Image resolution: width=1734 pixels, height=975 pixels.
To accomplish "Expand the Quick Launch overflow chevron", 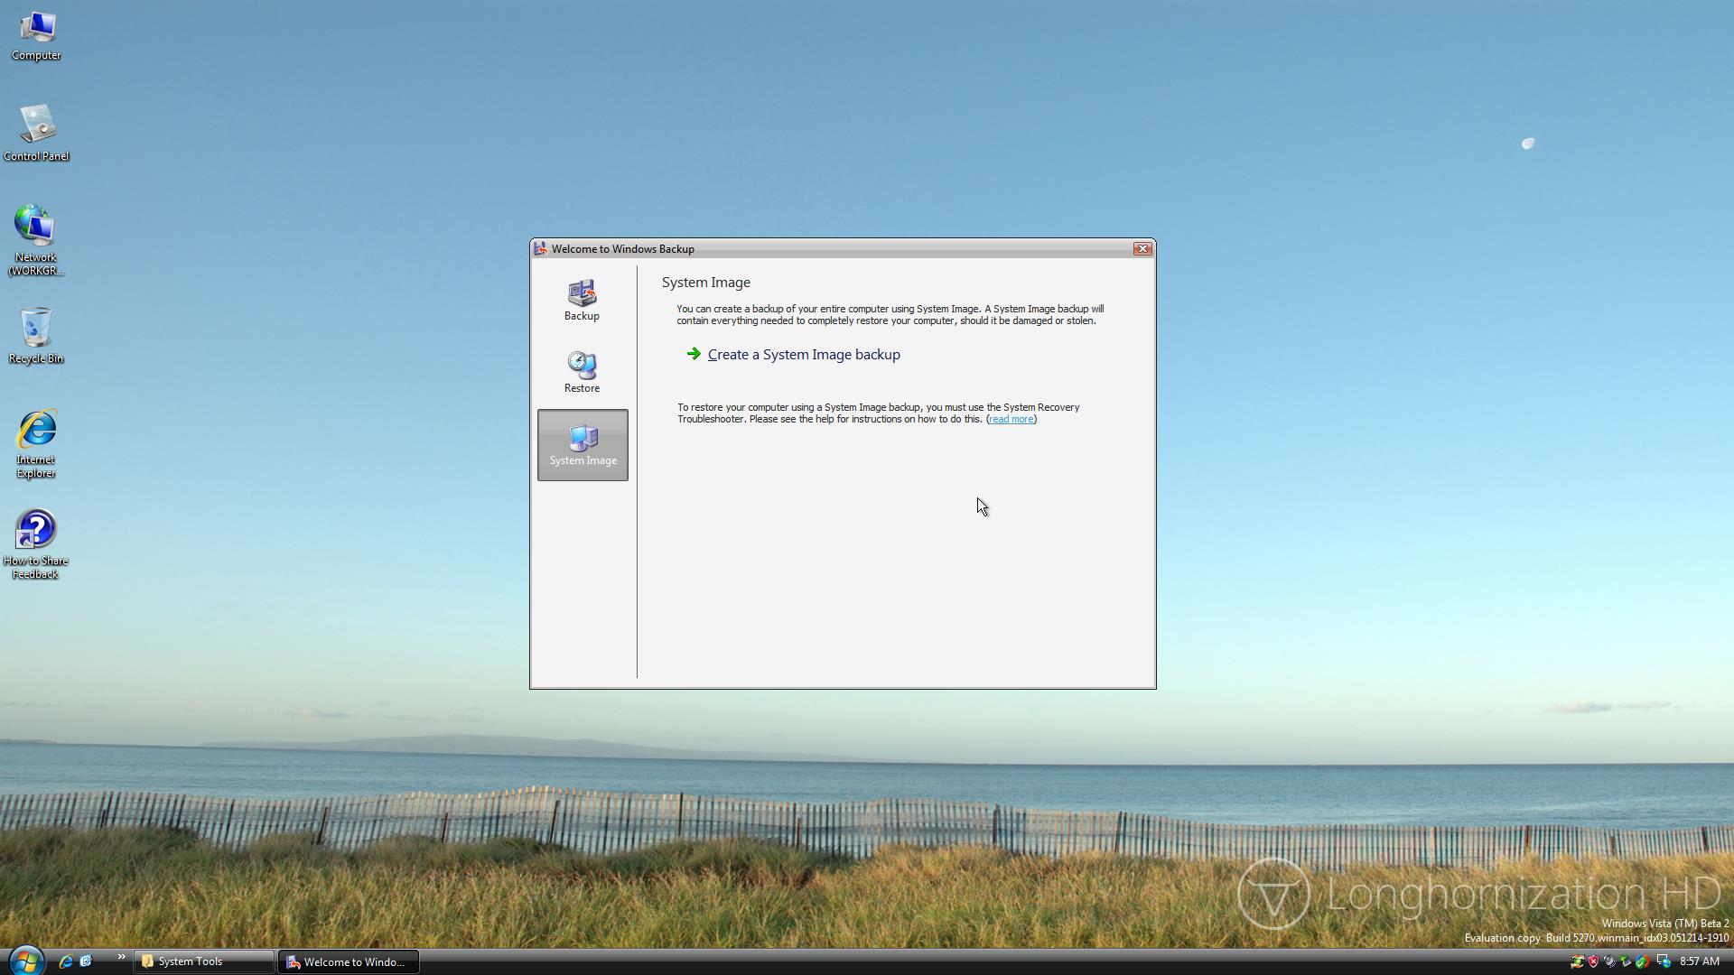I will tap(121, 958).
